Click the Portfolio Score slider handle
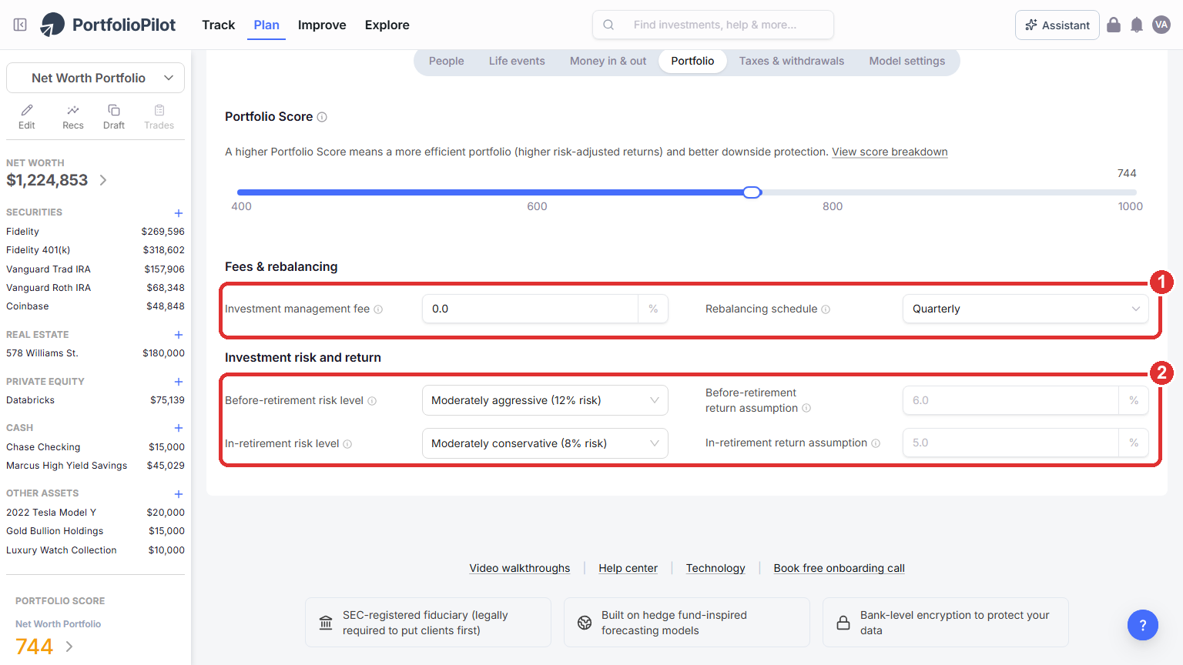Screen dimensions: 1183x665 [752, 192]
